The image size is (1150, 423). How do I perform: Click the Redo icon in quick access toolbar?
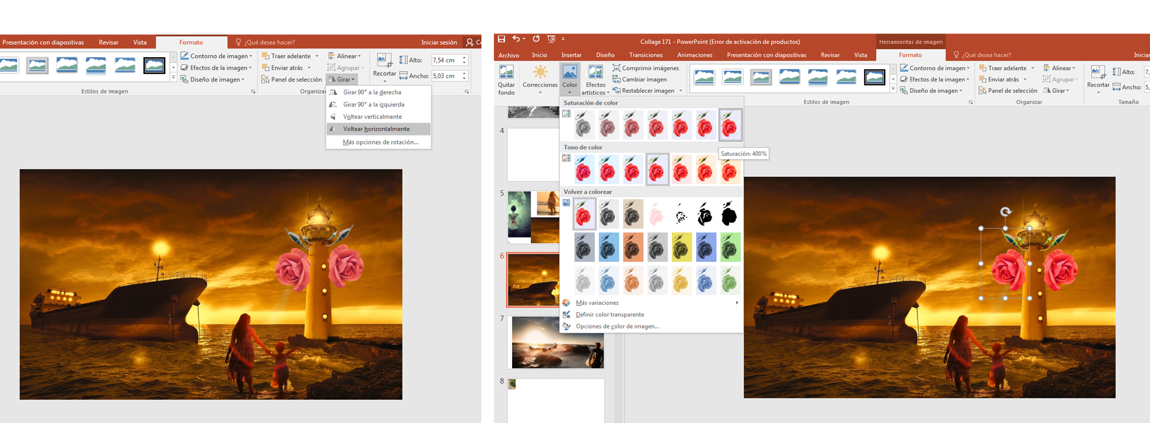click(536, 39)
